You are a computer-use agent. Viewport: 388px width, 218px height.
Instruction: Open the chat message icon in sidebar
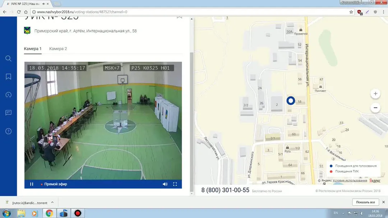click(x=8, y=113)
